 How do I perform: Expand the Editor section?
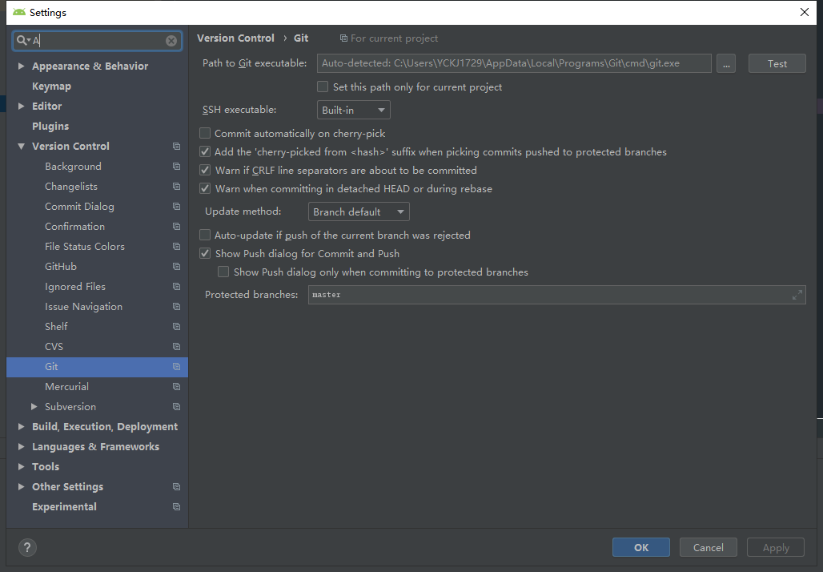pos(22,106)
